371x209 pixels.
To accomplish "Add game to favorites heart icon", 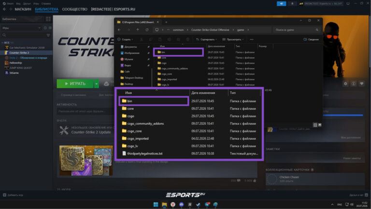I will (361, 84).
